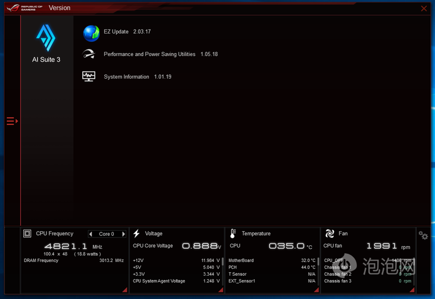Click the AI Suite 3 logo icon
Viewport: 435px width, 299px height.
[46, 38]
